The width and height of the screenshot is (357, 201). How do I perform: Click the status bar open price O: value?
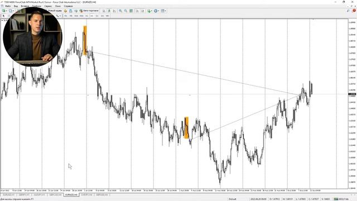tap(274, 199)
